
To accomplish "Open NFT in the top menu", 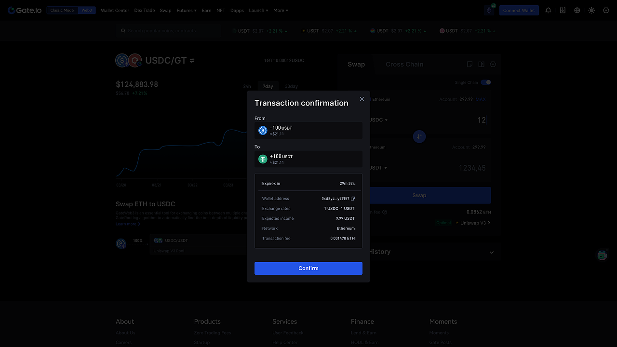I will coord(221,10).
